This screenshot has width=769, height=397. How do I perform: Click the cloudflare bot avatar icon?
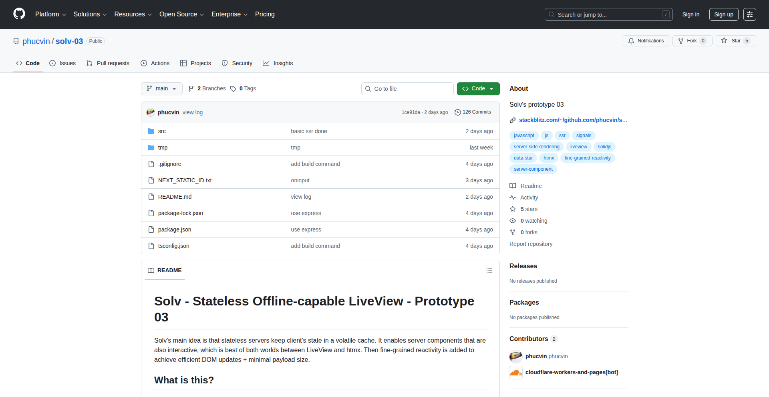pos(515,372)
